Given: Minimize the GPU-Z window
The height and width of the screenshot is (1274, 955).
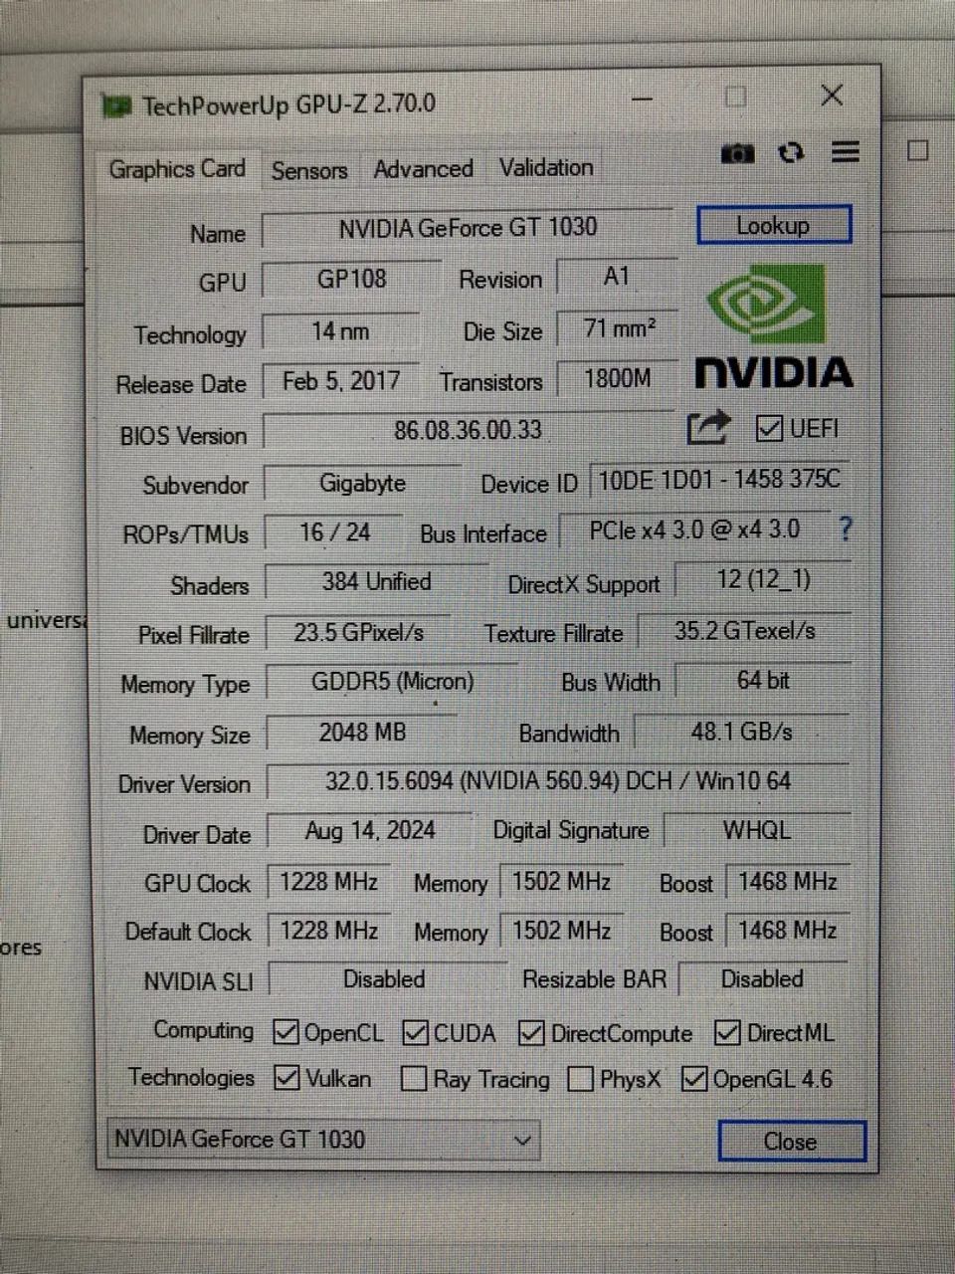Looking at the screenshot, I should (643, 99).
